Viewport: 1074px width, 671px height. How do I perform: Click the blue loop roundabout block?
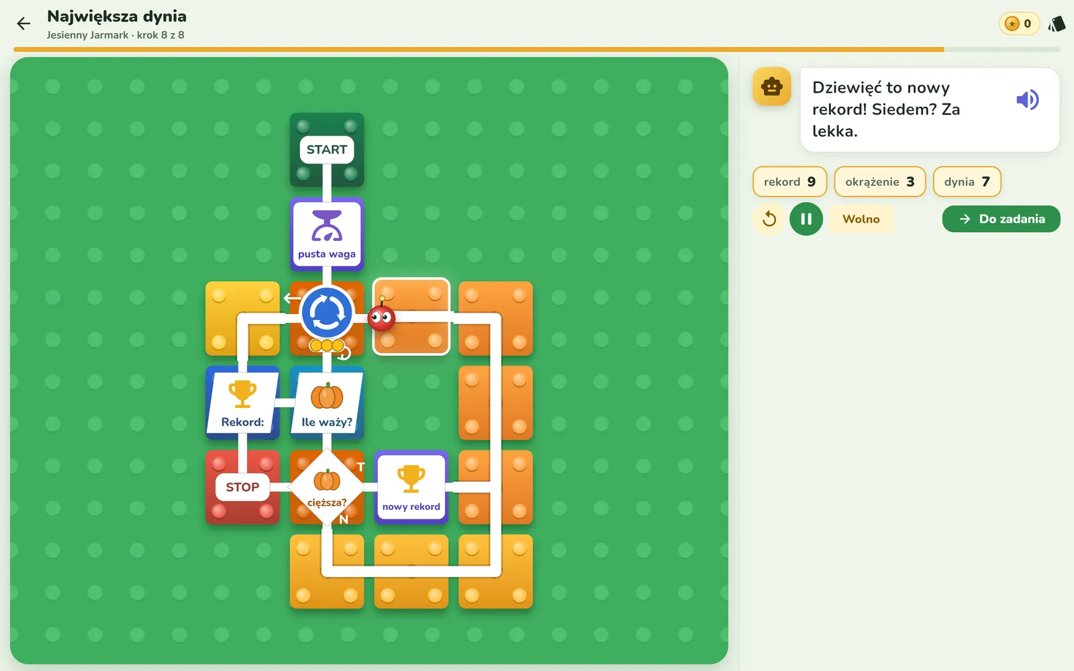(327, 313)
